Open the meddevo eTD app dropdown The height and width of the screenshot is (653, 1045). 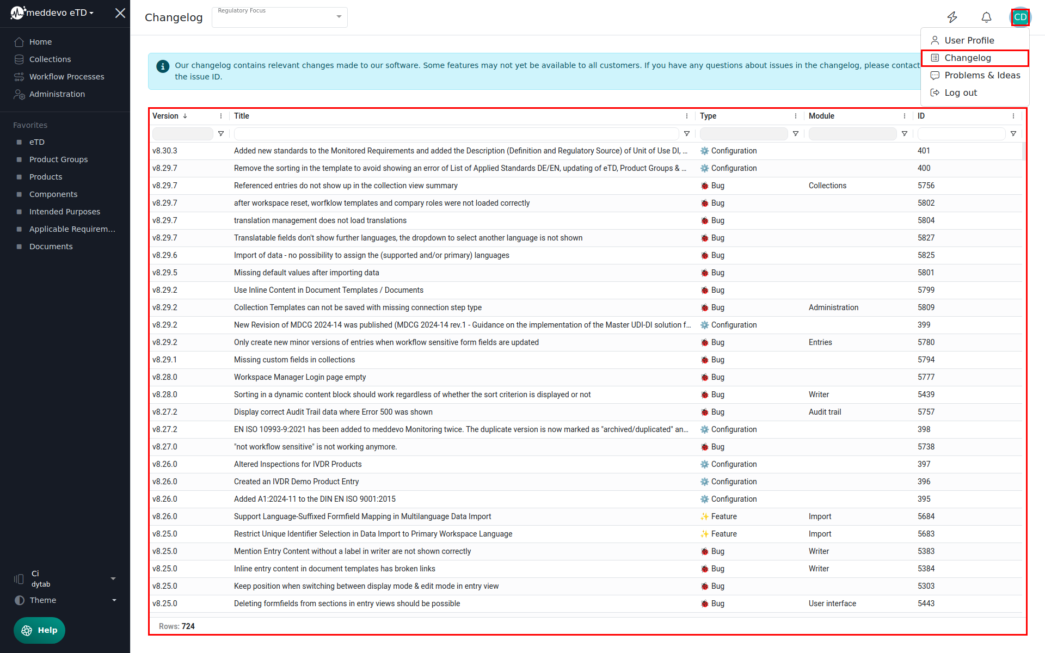pos(60,13)
